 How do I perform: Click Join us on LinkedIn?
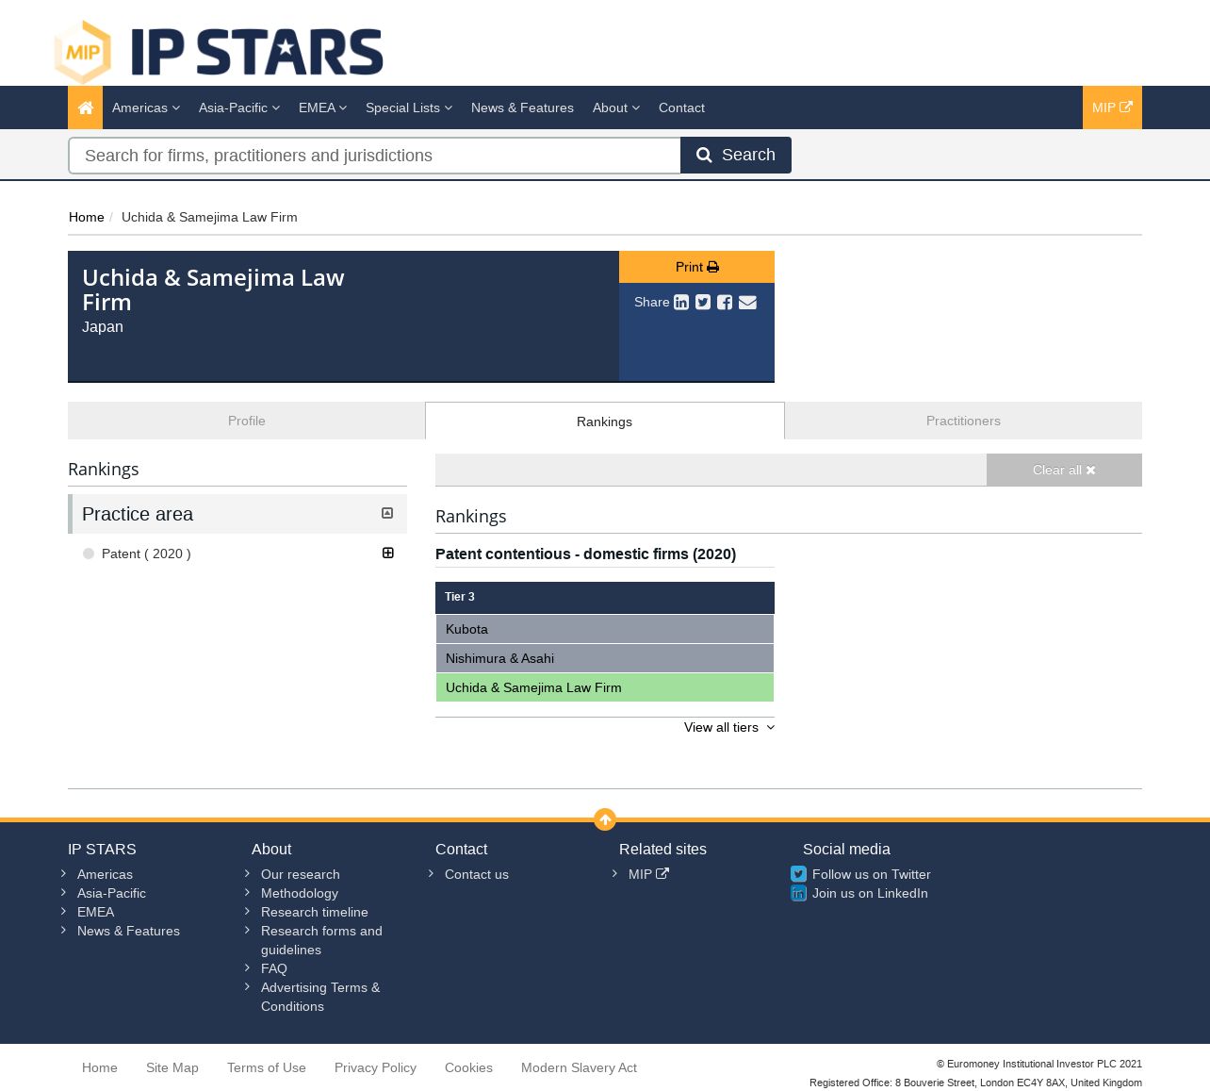tap(870, 893)
